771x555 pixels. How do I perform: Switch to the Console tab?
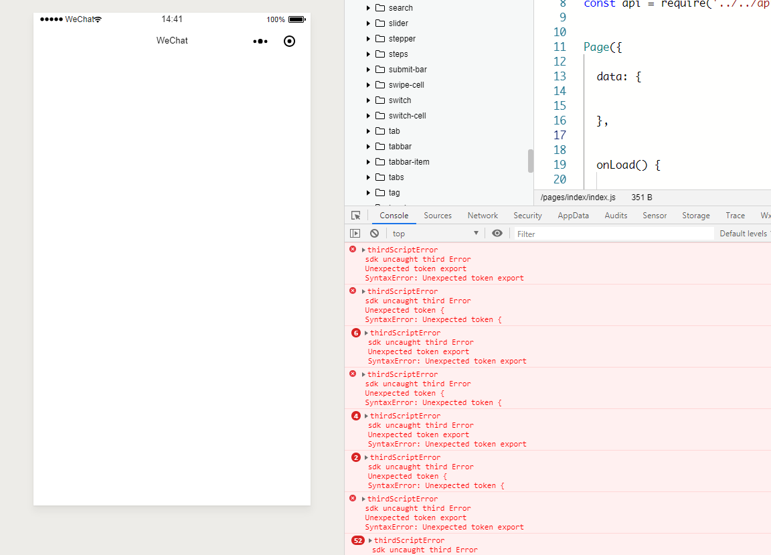point(394,216)
